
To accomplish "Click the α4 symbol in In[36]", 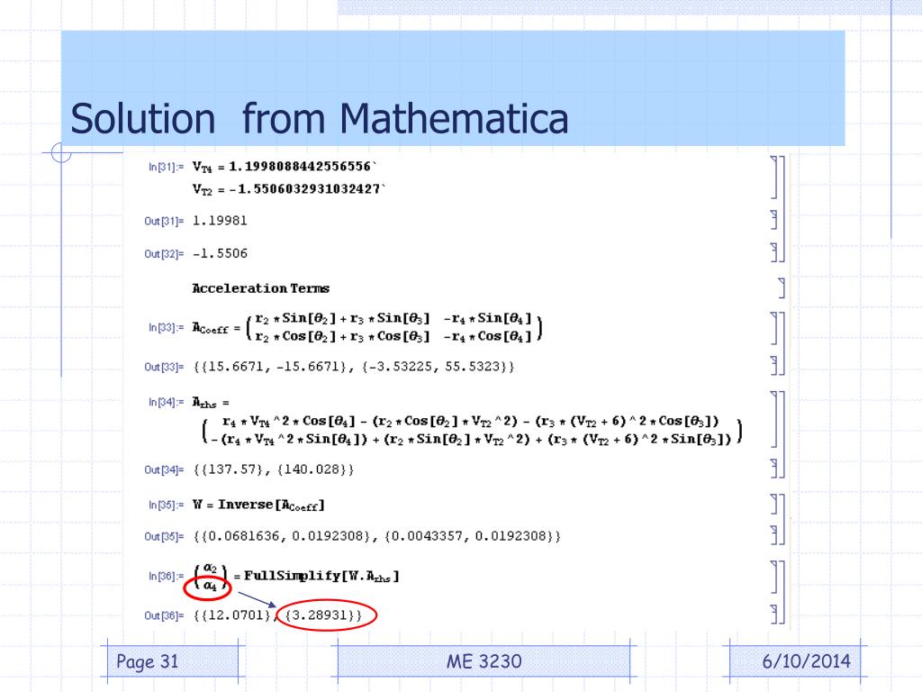I will pos(210,586).
